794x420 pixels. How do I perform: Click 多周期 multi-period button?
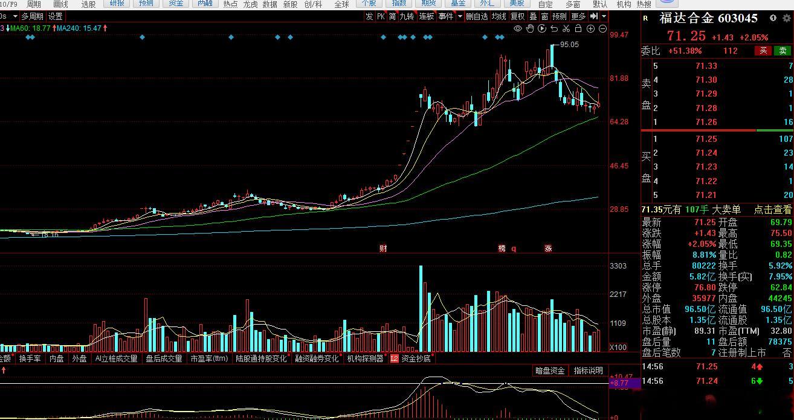coord(32,16)
